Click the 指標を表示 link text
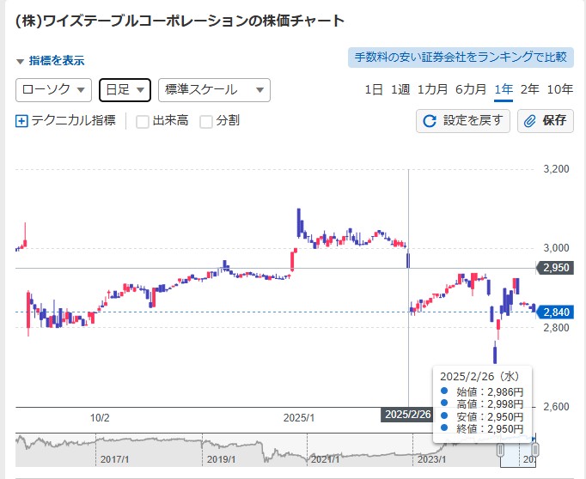 [57, 61]
